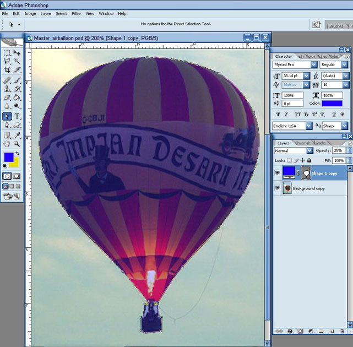The height and width of the screenshot is (347, 353).
Task: Open the File Browser icon in options bar
Action: pos(316,25)
